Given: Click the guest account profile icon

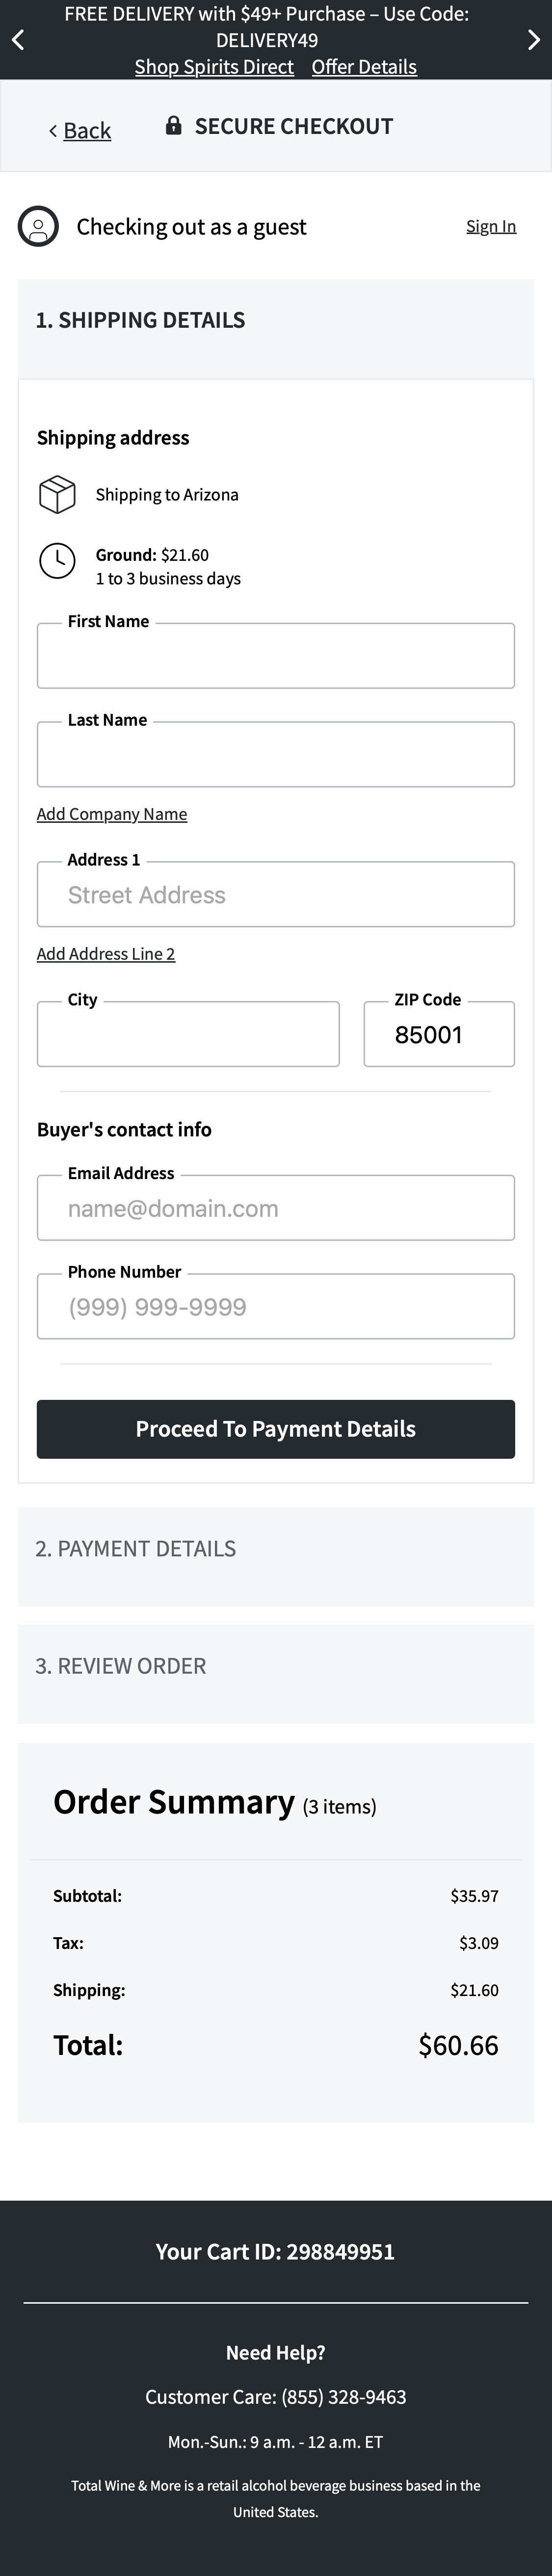Looking at the screenshot, I should tap(38, 226).
